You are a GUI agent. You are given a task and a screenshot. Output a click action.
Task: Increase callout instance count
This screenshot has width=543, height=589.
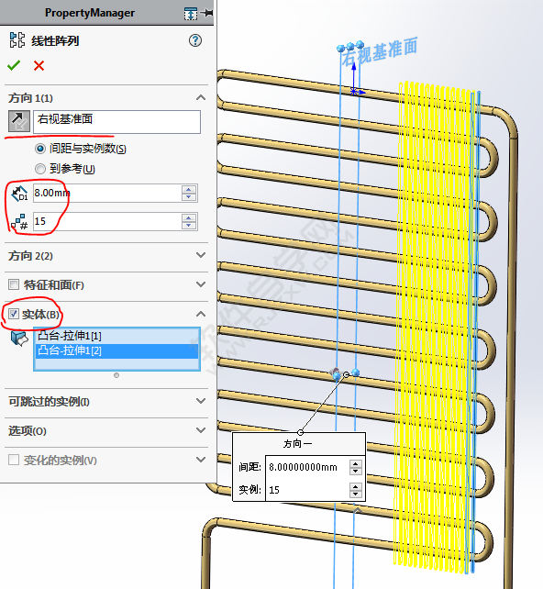click(355, 486)
